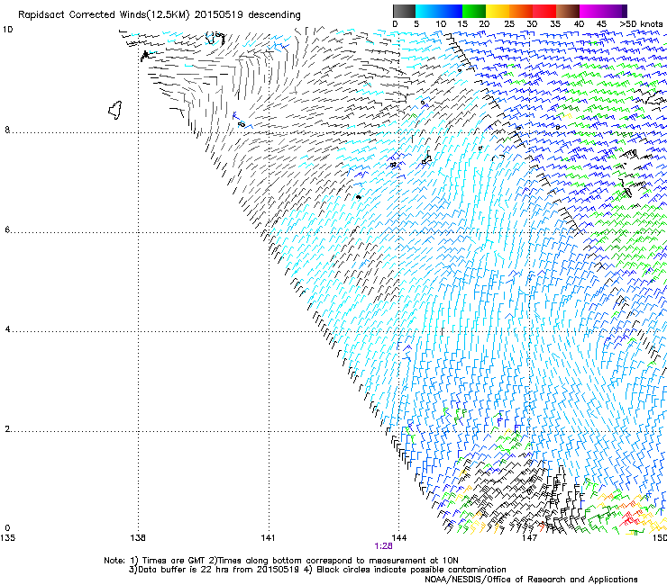This screenshot has width=667, height=585.
Task: Click the yellow 20-25 knots legend color
Action: (498, 11)
